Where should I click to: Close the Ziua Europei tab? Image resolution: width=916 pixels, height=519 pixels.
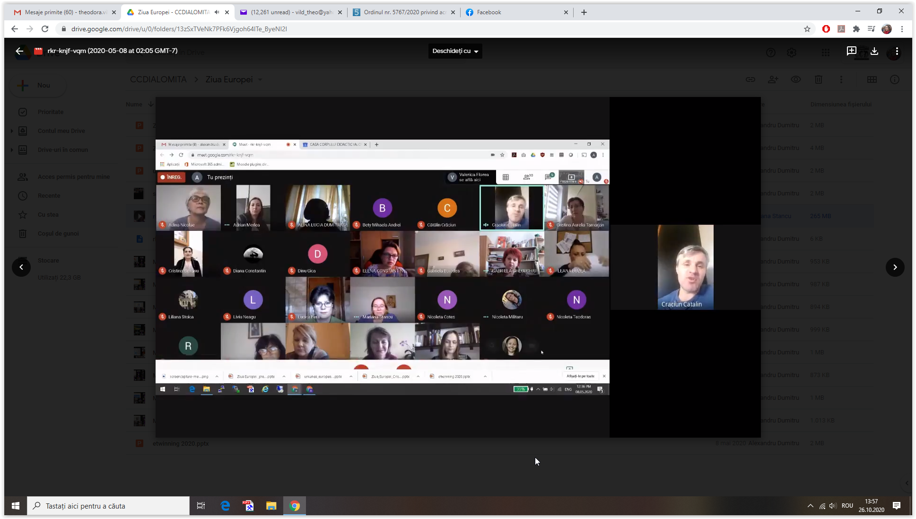pos(227,12)
